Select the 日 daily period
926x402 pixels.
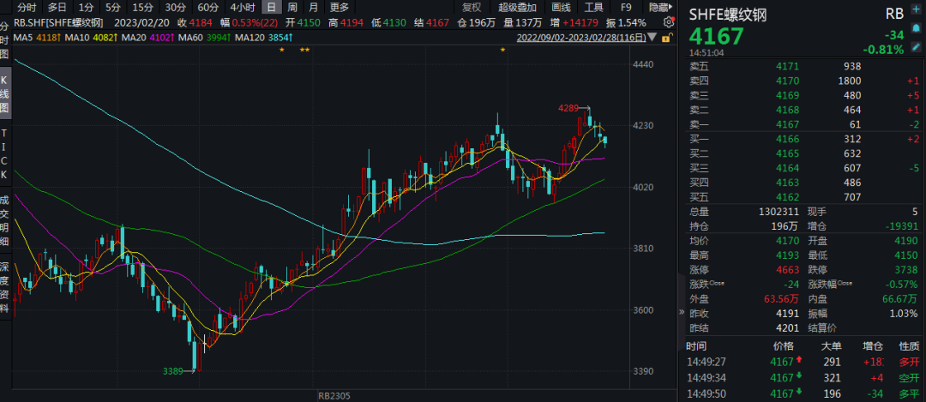point(270,7)
